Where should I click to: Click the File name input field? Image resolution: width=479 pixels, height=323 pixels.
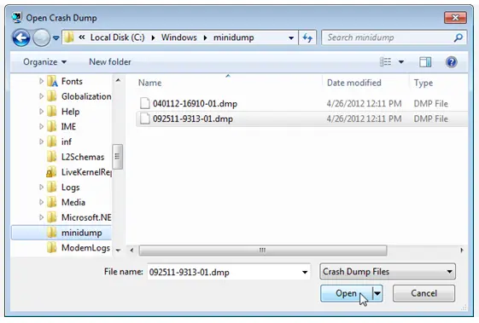click(x=229, y=272)
